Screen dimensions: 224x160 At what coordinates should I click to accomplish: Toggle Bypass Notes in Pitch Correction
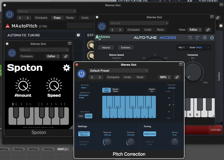click(115, 90)
